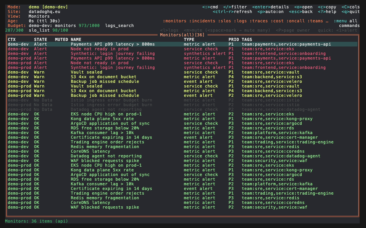Switch to the :incidents view command
Image resolution: width=366 pixels, height=228 pixels.
(202, 21)
